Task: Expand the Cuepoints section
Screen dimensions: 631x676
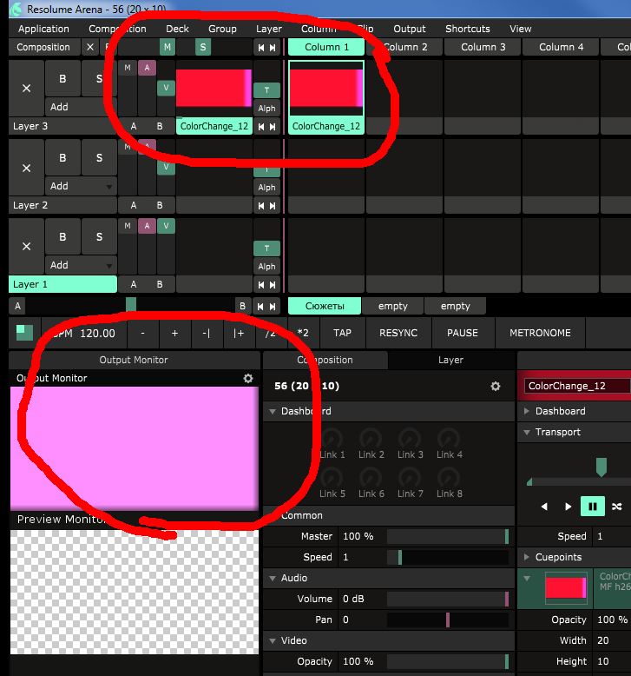Action: tap(527, 557)
